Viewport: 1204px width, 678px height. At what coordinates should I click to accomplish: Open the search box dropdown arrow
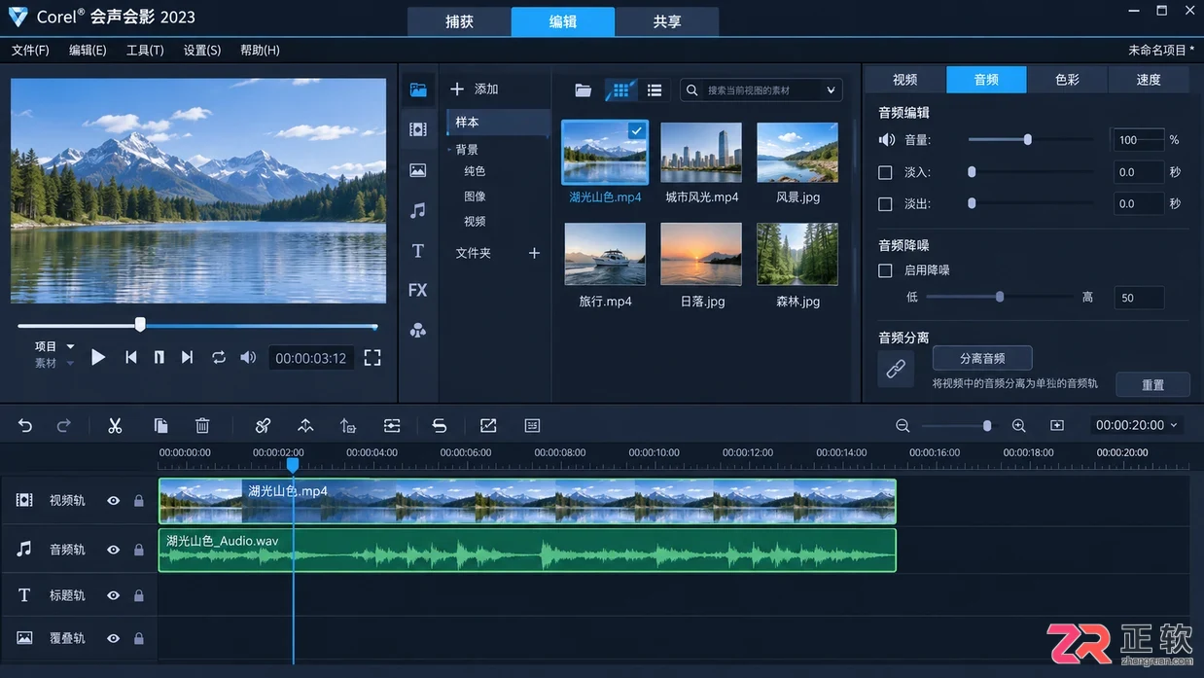point(832,90)
